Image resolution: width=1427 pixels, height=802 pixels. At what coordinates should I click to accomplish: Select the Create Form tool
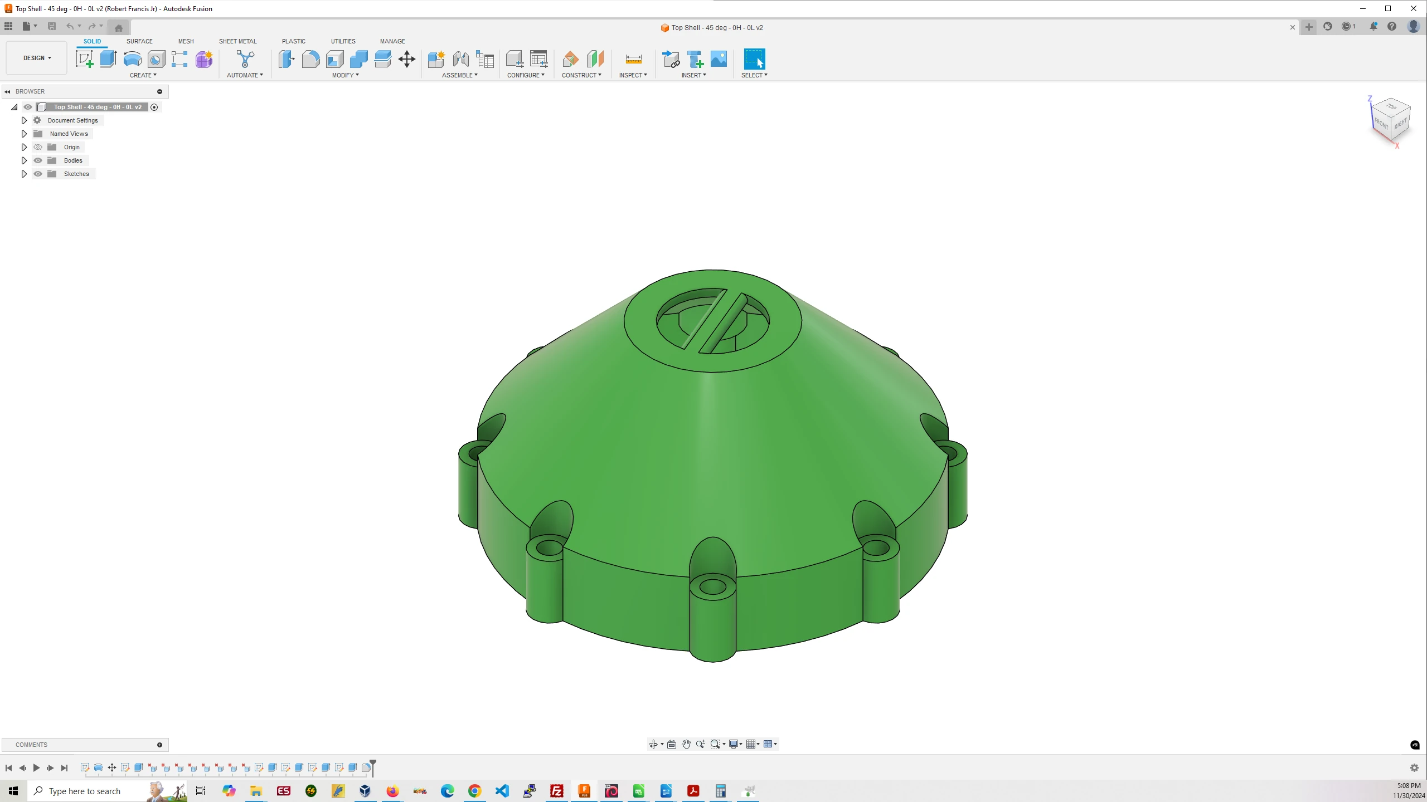204,59
